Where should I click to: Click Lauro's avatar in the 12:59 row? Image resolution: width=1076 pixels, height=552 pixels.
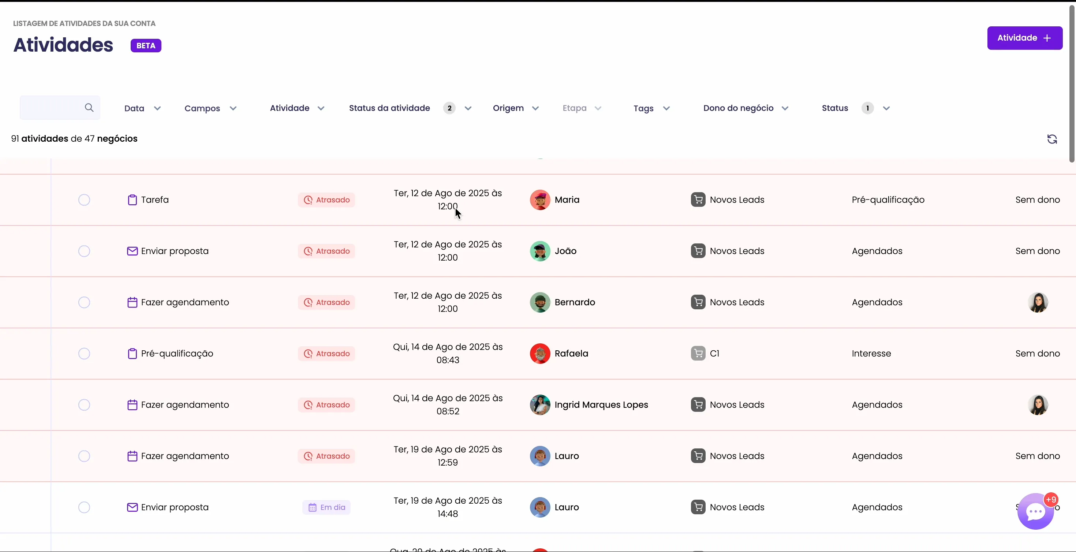point(540,456)
